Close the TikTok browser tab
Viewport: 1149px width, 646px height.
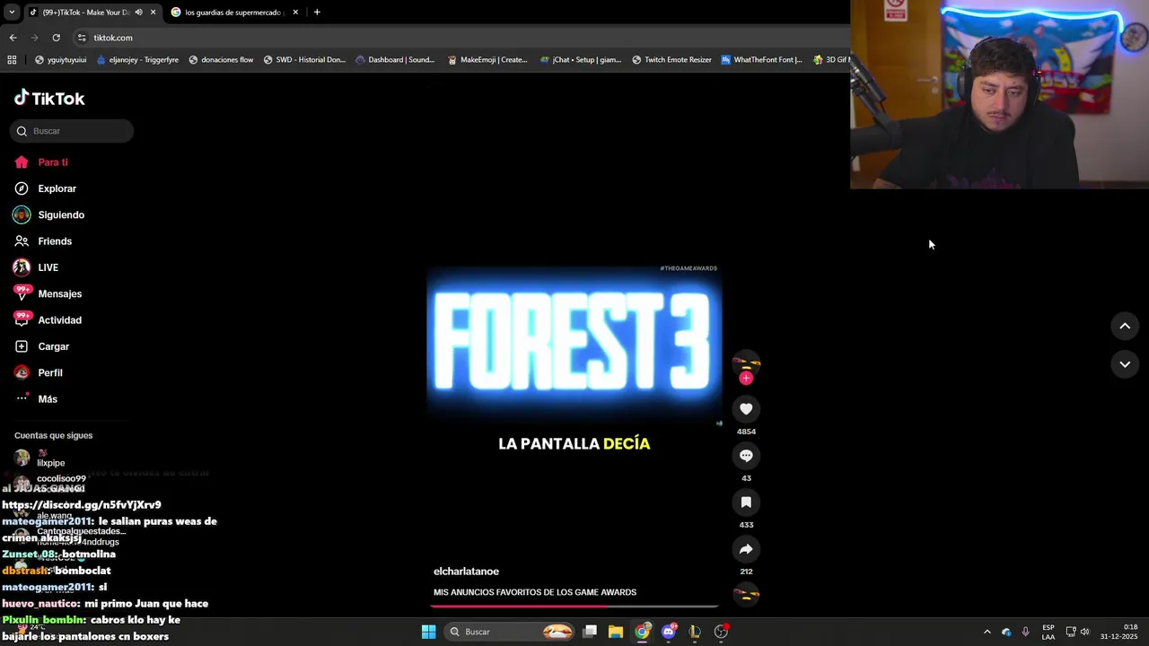(153, 13)
